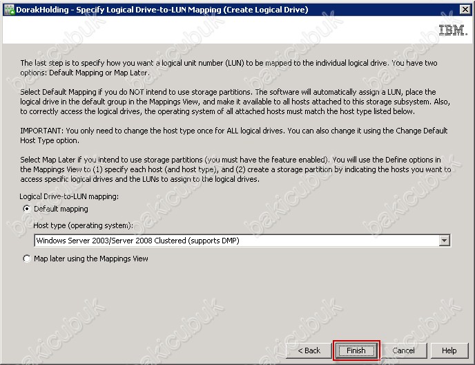The width and height of the screenshot is (475, 365).
Task: Go to the previous step with Back
Action: [309, 350]
